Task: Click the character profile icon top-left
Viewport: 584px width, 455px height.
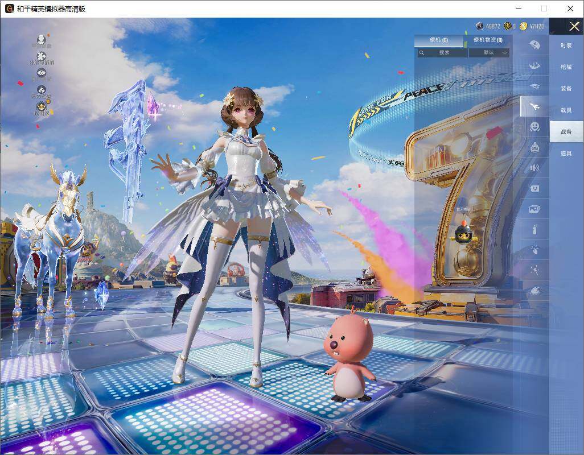Action: [42, 39]
